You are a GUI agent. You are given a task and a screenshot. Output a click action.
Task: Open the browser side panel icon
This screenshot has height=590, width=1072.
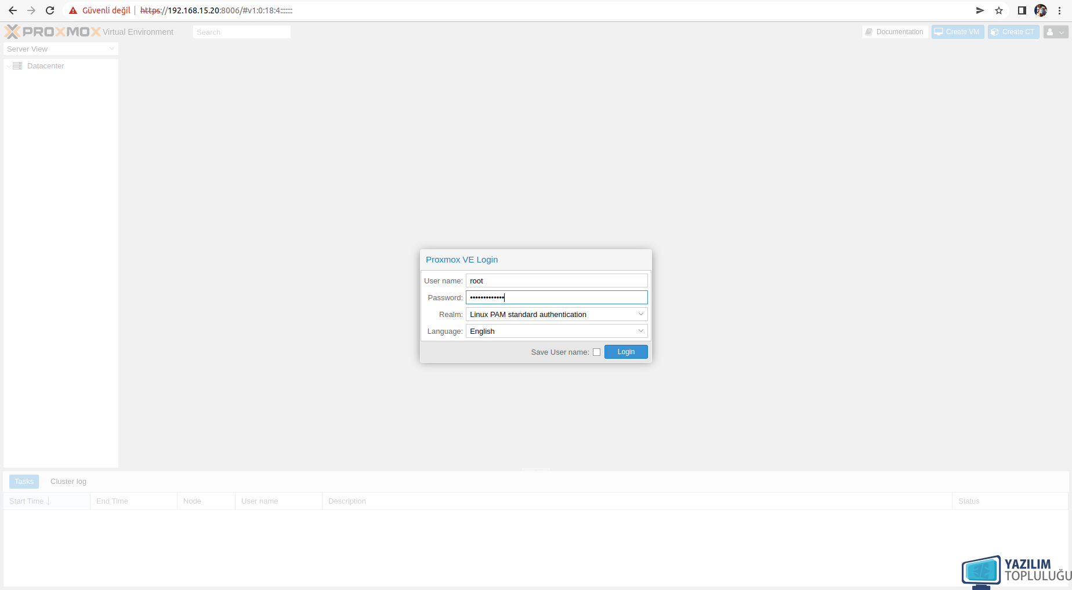coord(1022,10)
